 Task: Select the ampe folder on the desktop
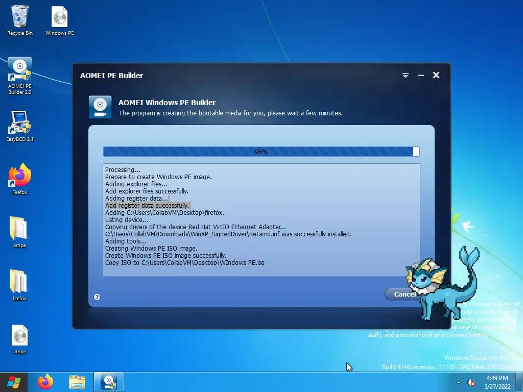coord(19,232)
